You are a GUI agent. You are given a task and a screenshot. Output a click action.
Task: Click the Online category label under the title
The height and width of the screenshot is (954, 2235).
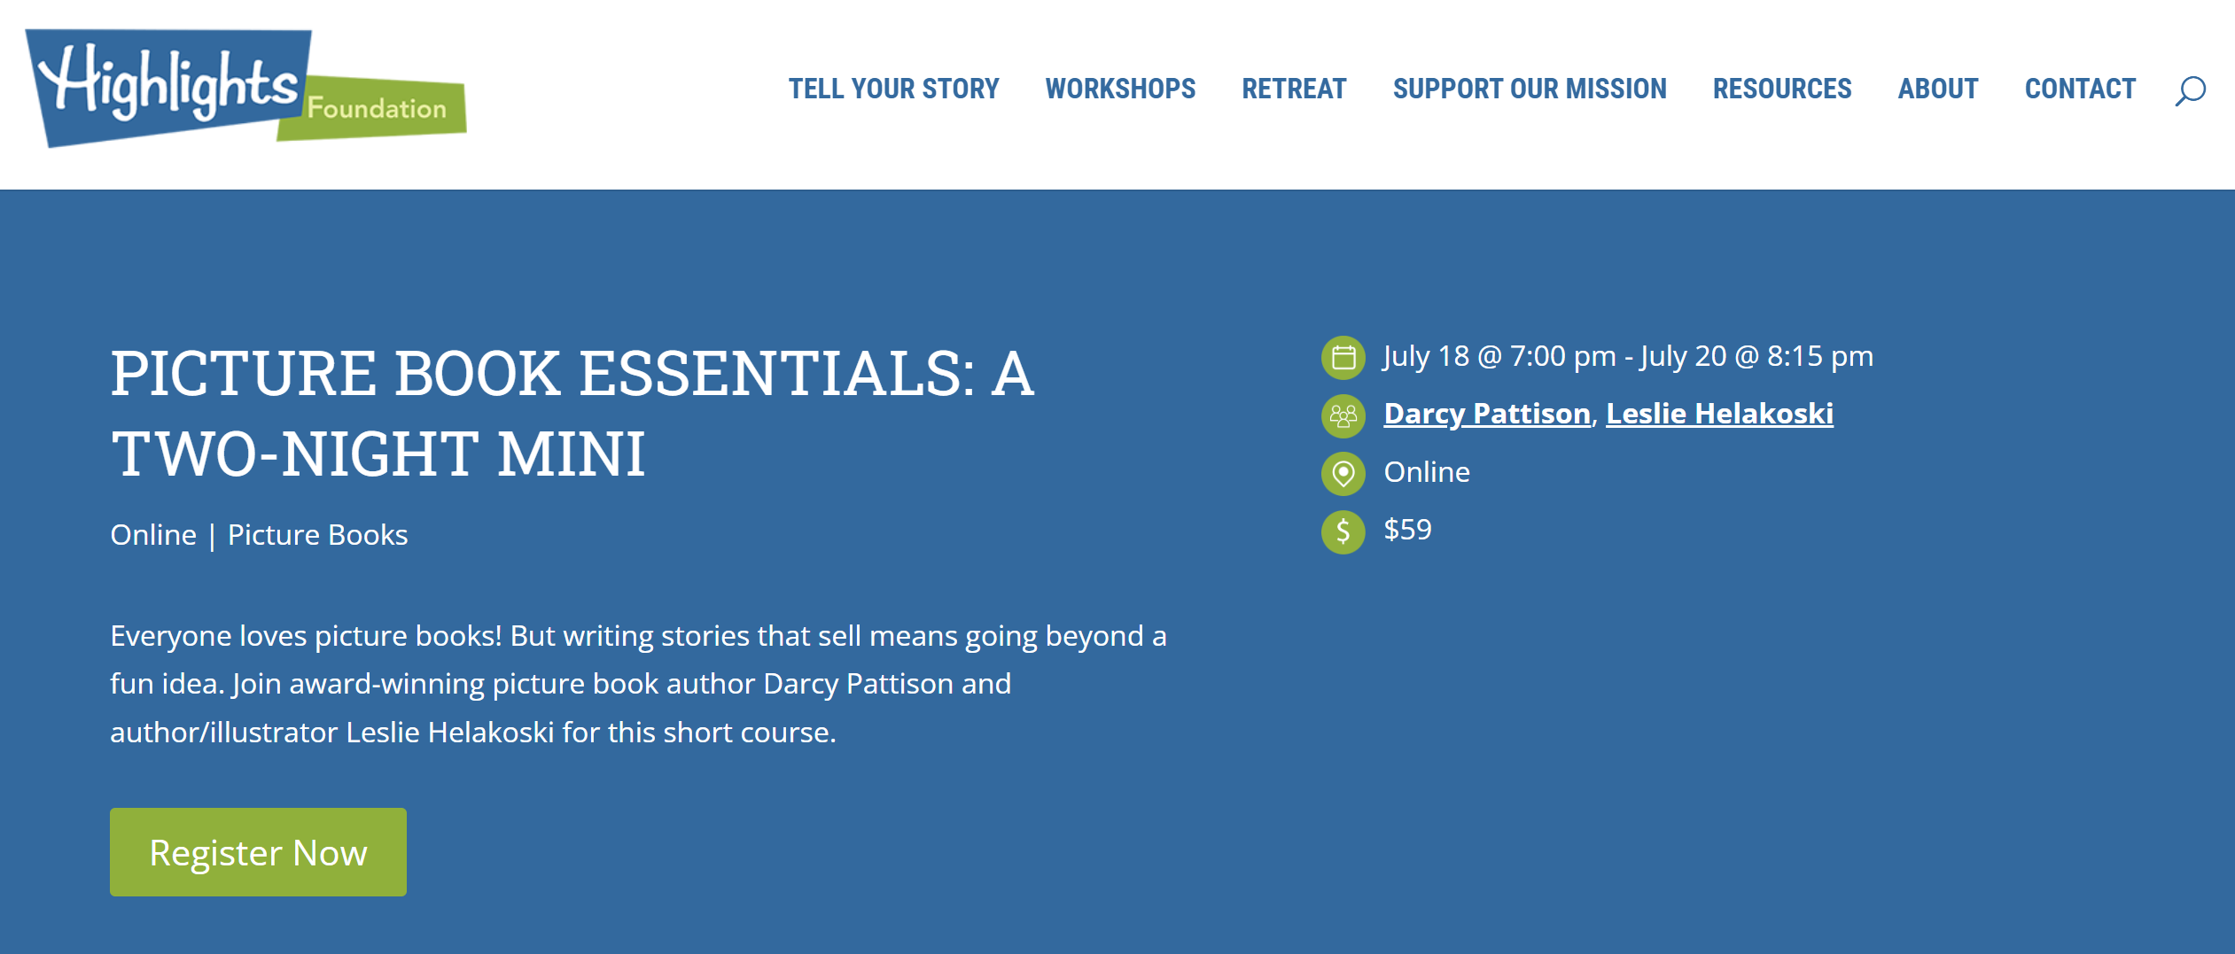click(153, 535)
